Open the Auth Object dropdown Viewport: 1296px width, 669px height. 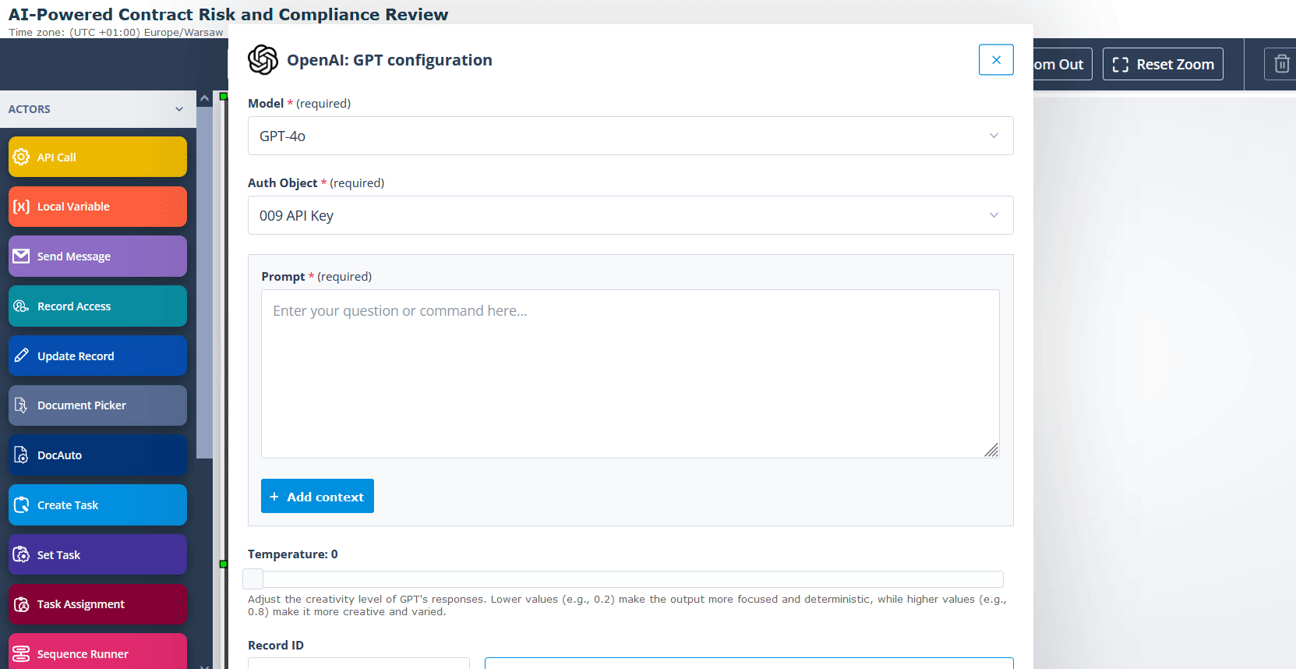630,215
